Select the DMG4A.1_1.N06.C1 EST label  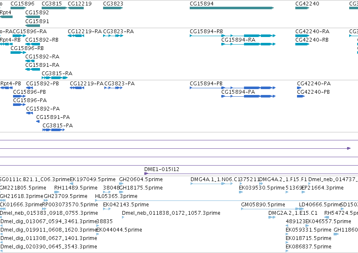[215, 179]
